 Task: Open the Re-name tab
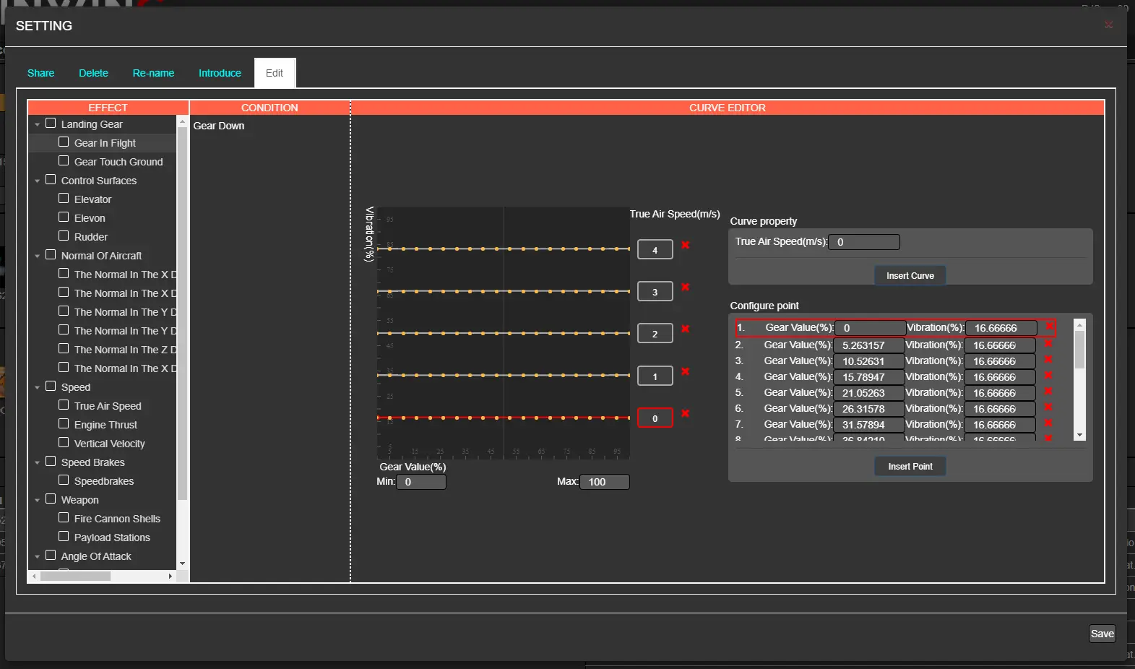(x=153, y=73)
